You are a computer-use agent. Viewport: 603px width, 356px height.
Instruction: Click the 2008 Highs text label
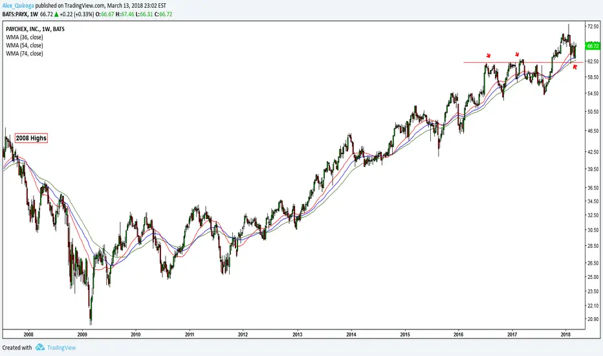click(31, 138)
